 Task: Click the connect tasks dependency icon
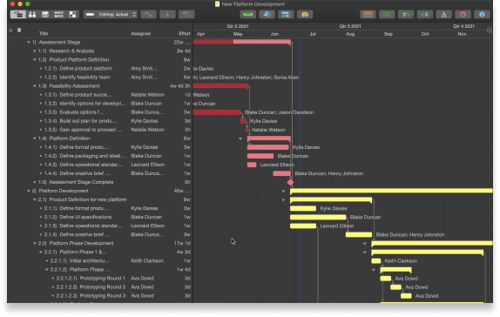tap(149, 14)
